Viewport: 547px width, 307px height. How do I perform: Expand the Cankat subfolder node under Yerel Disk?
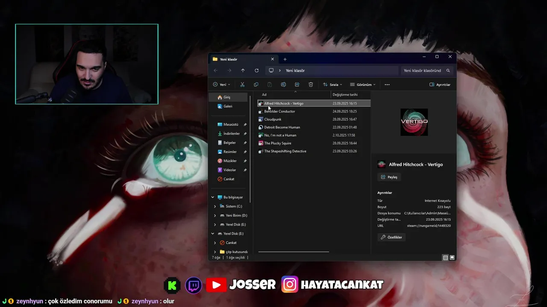215,243
